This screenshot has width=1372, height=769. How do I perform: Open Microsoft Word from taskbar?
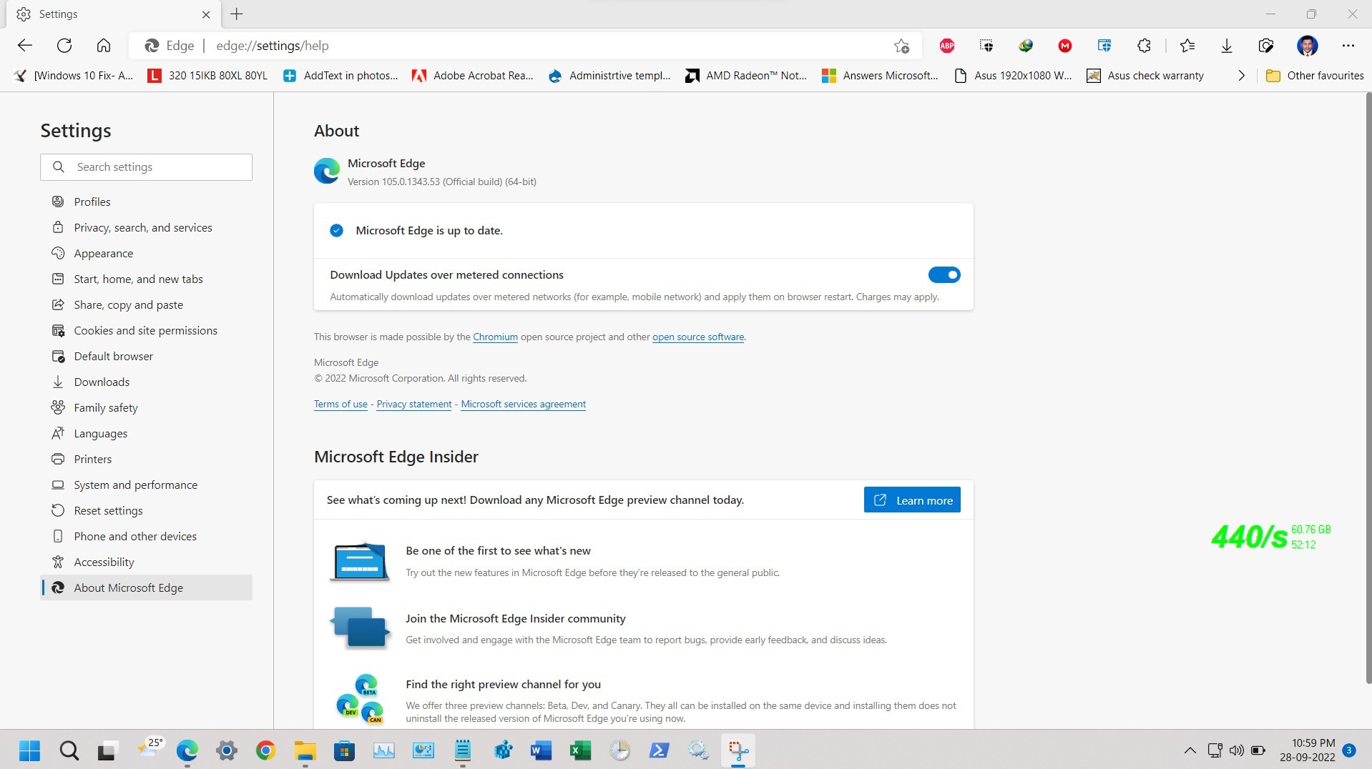coord(541,750)
